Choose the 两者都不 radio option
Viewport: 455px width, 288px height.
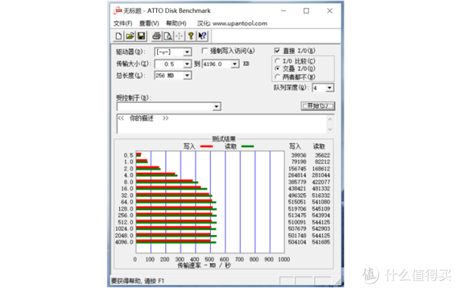pyautogui.click(x=278, y=77)
